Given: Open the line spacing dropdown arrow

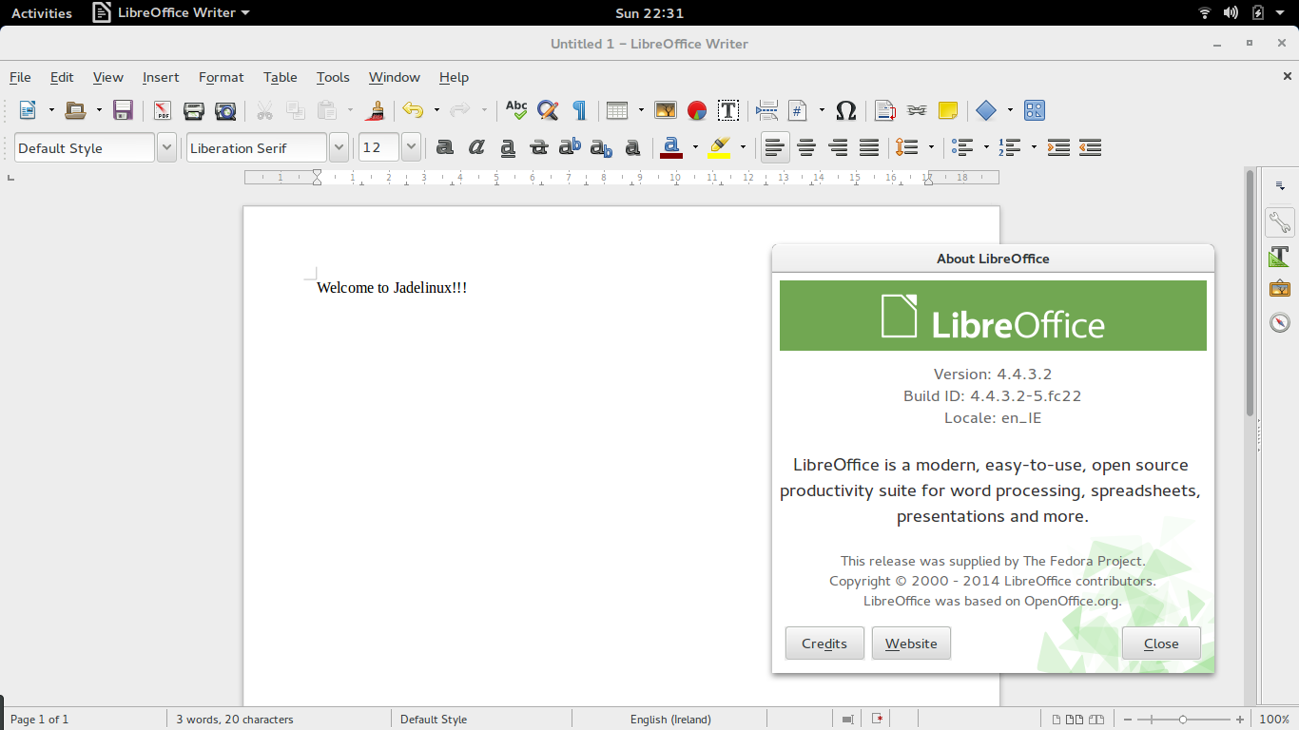Looking at the screenshot, I should [x=931, y=147].
